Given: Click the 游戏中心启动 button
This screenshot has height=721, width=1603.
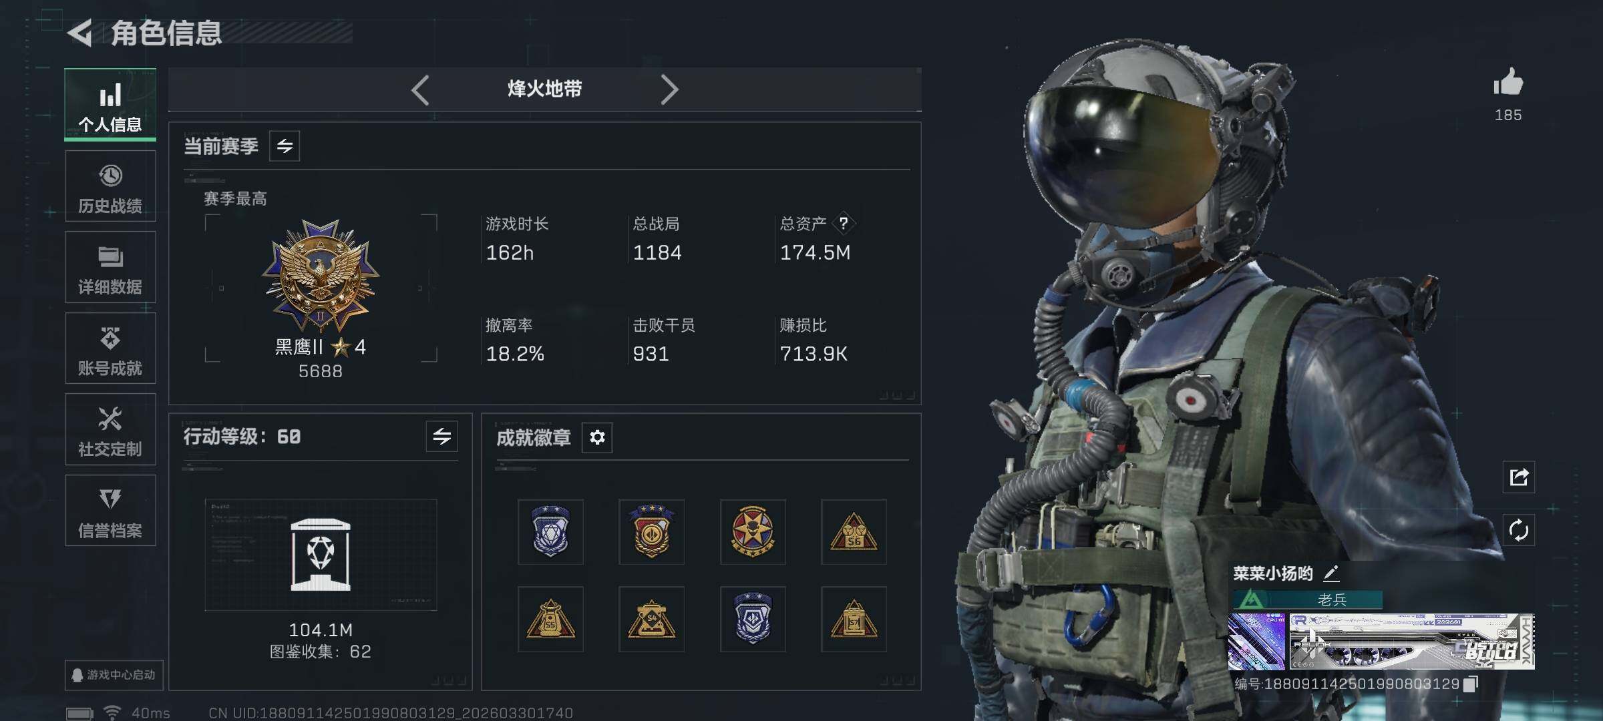Looking at the screenshot, I should click(x=114, y=675).
